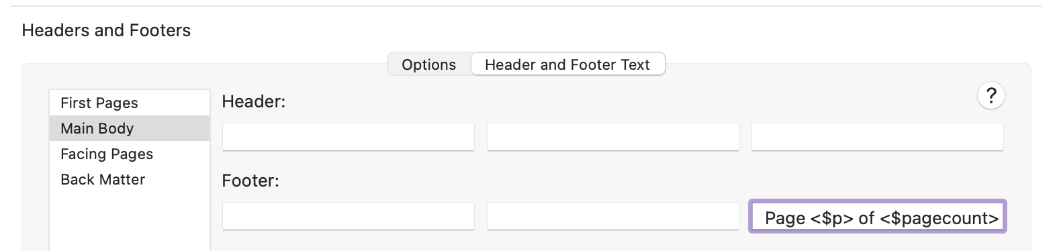Viewport: 1057px width, 251px height.
Task: Select Main Body in the section list
Action: tap(130, 128)
